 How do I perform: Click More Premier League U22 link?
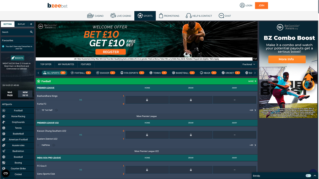[146, 151]
